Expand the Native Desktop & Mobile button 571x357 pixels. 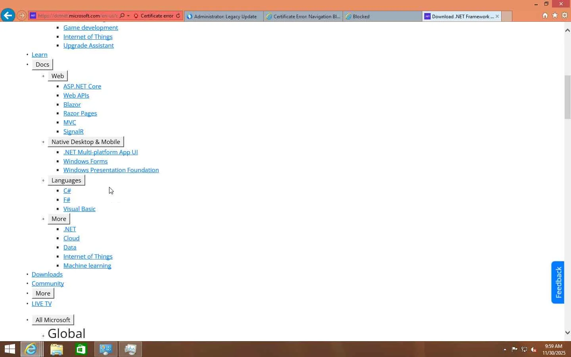(x=86, y=142)
